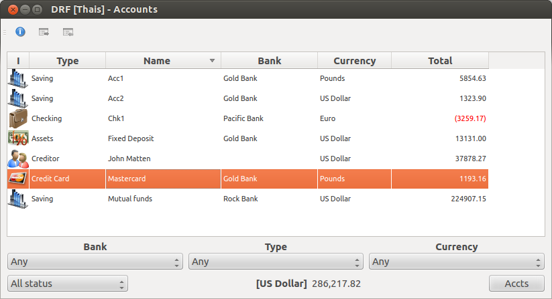The width and height of the screenshot is (552, 299).
Task: Click the Mutual funds saving icon
Action: [18, 199]
